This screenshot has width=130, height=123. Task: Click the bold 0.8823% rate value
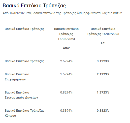[x=103, y=111]
